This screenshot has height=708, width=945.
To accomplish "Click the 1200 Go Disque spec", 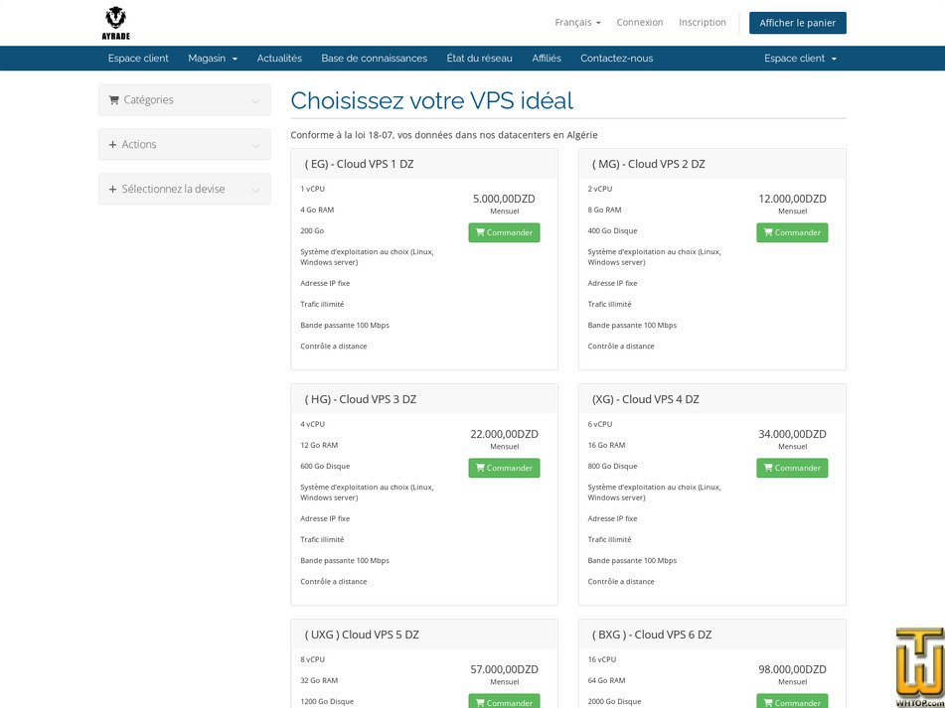I will coord(327,701).
